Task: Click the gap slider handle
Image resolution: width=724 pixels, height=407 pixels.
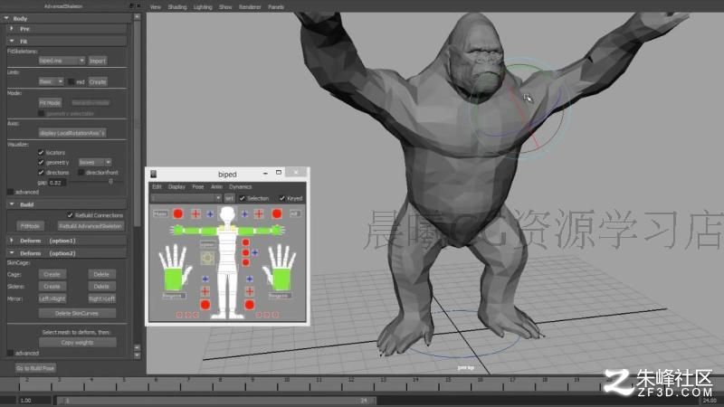Action: 110,183
